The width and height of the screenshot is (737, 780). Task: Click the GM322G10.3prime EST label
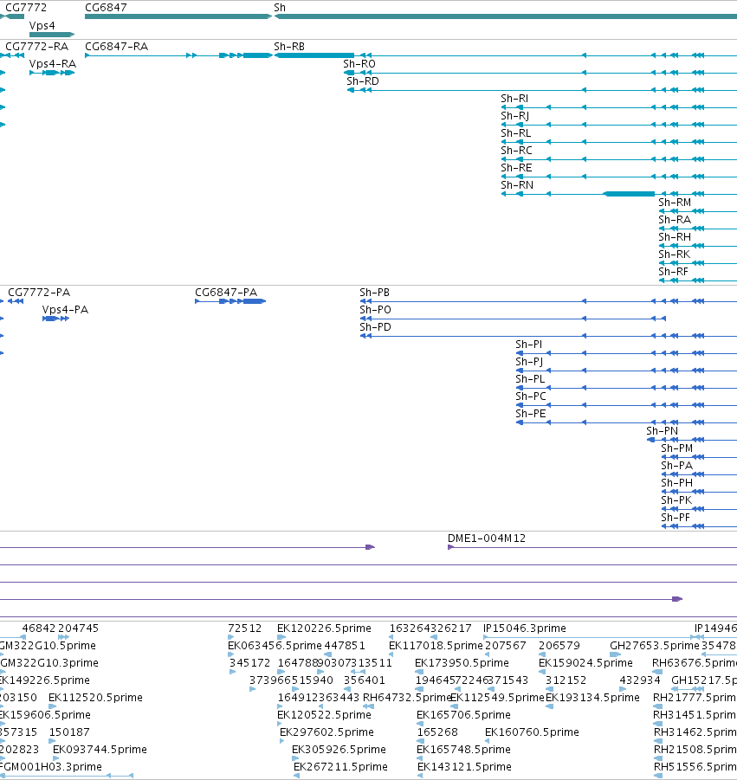[x=49, y=663]
